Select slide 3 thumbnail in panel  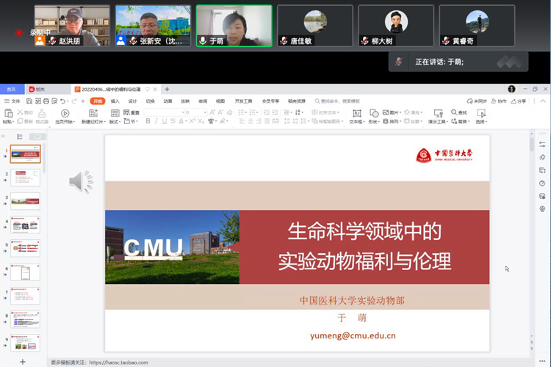[25, 201]
